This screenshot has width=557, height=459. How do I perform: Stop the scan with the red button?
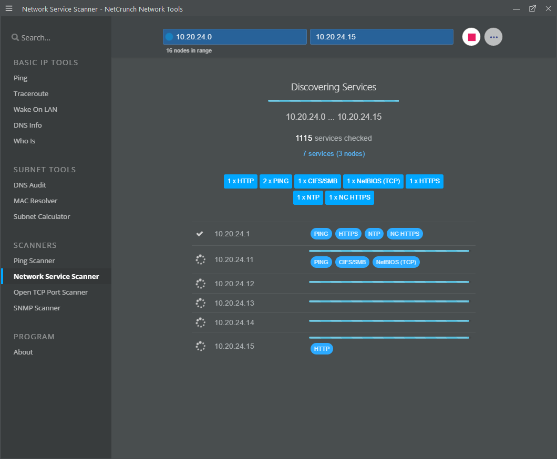[x=471, y=37]
